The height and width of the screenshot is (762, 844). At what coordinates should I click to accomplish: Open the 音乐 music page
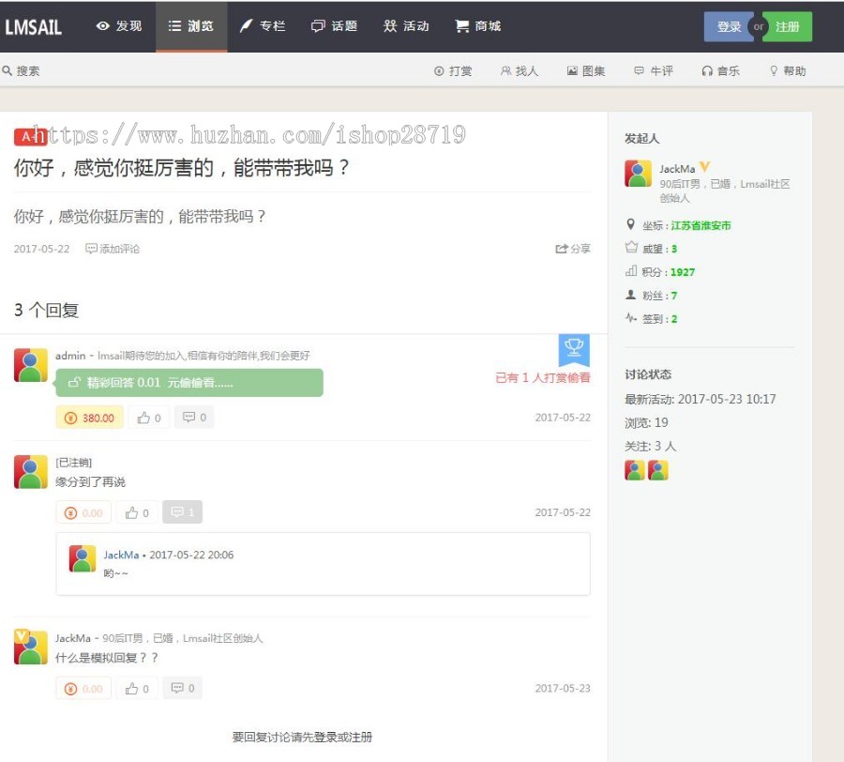pos(720,71)
